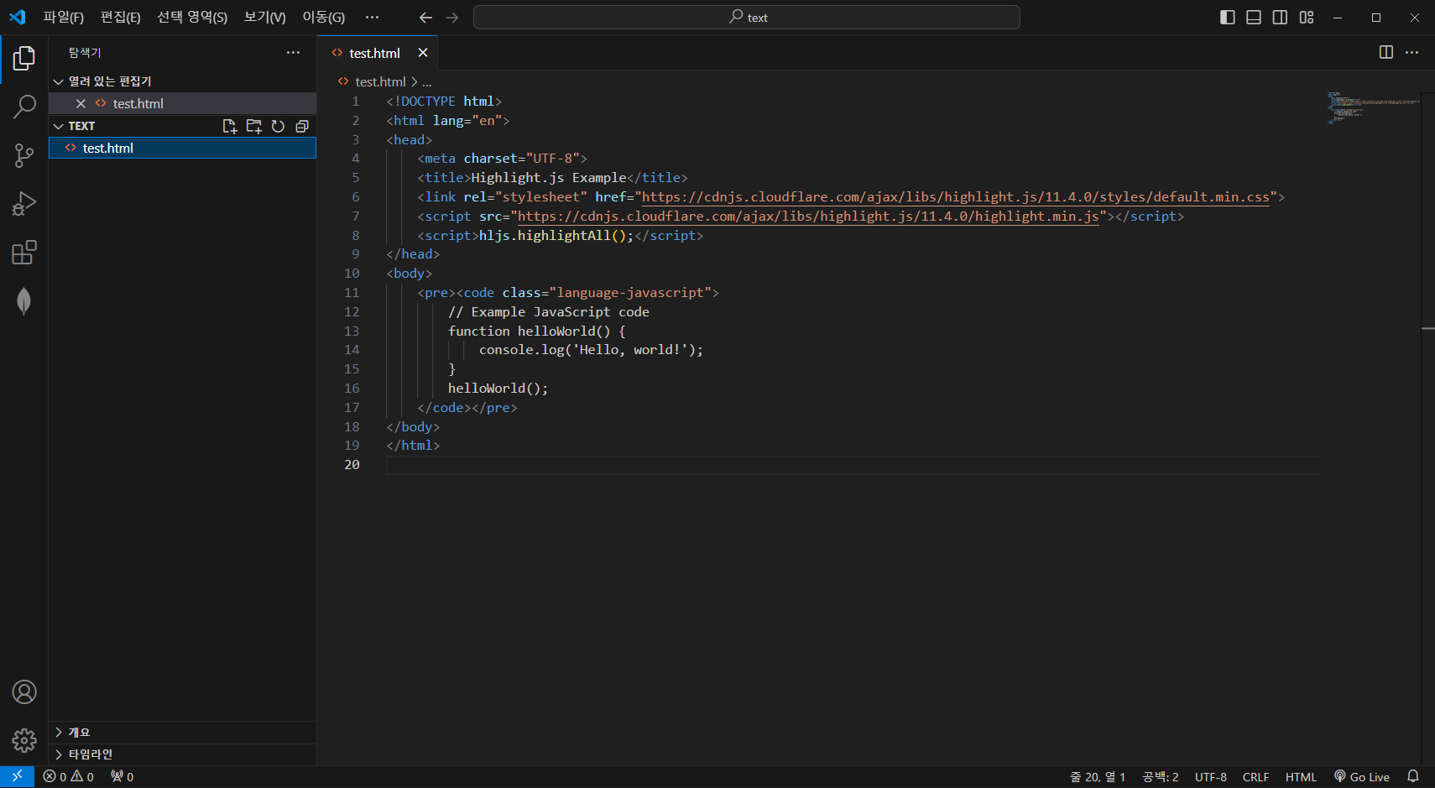Create a new file in the TEXT folder
Image resolution: width=1435 pixels, height=788 pixels.
[229, 126]
